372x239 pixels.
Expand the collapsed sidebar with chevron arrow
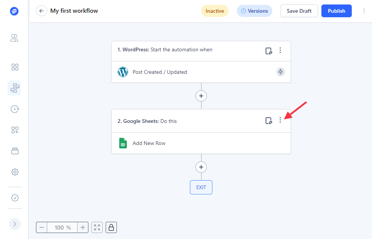(x=15, y=224)
